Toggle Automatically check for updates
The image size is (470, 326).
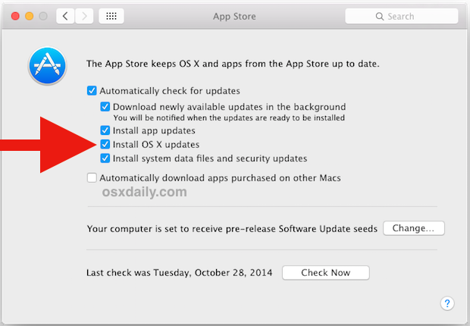point(92,91)
